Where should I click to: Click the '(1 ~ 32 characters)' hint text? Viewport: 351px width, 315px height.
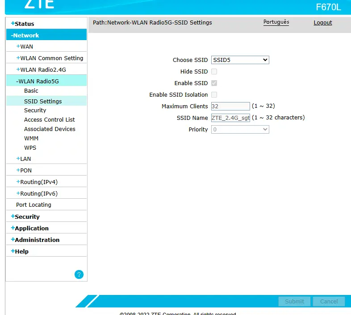[278, 118]
